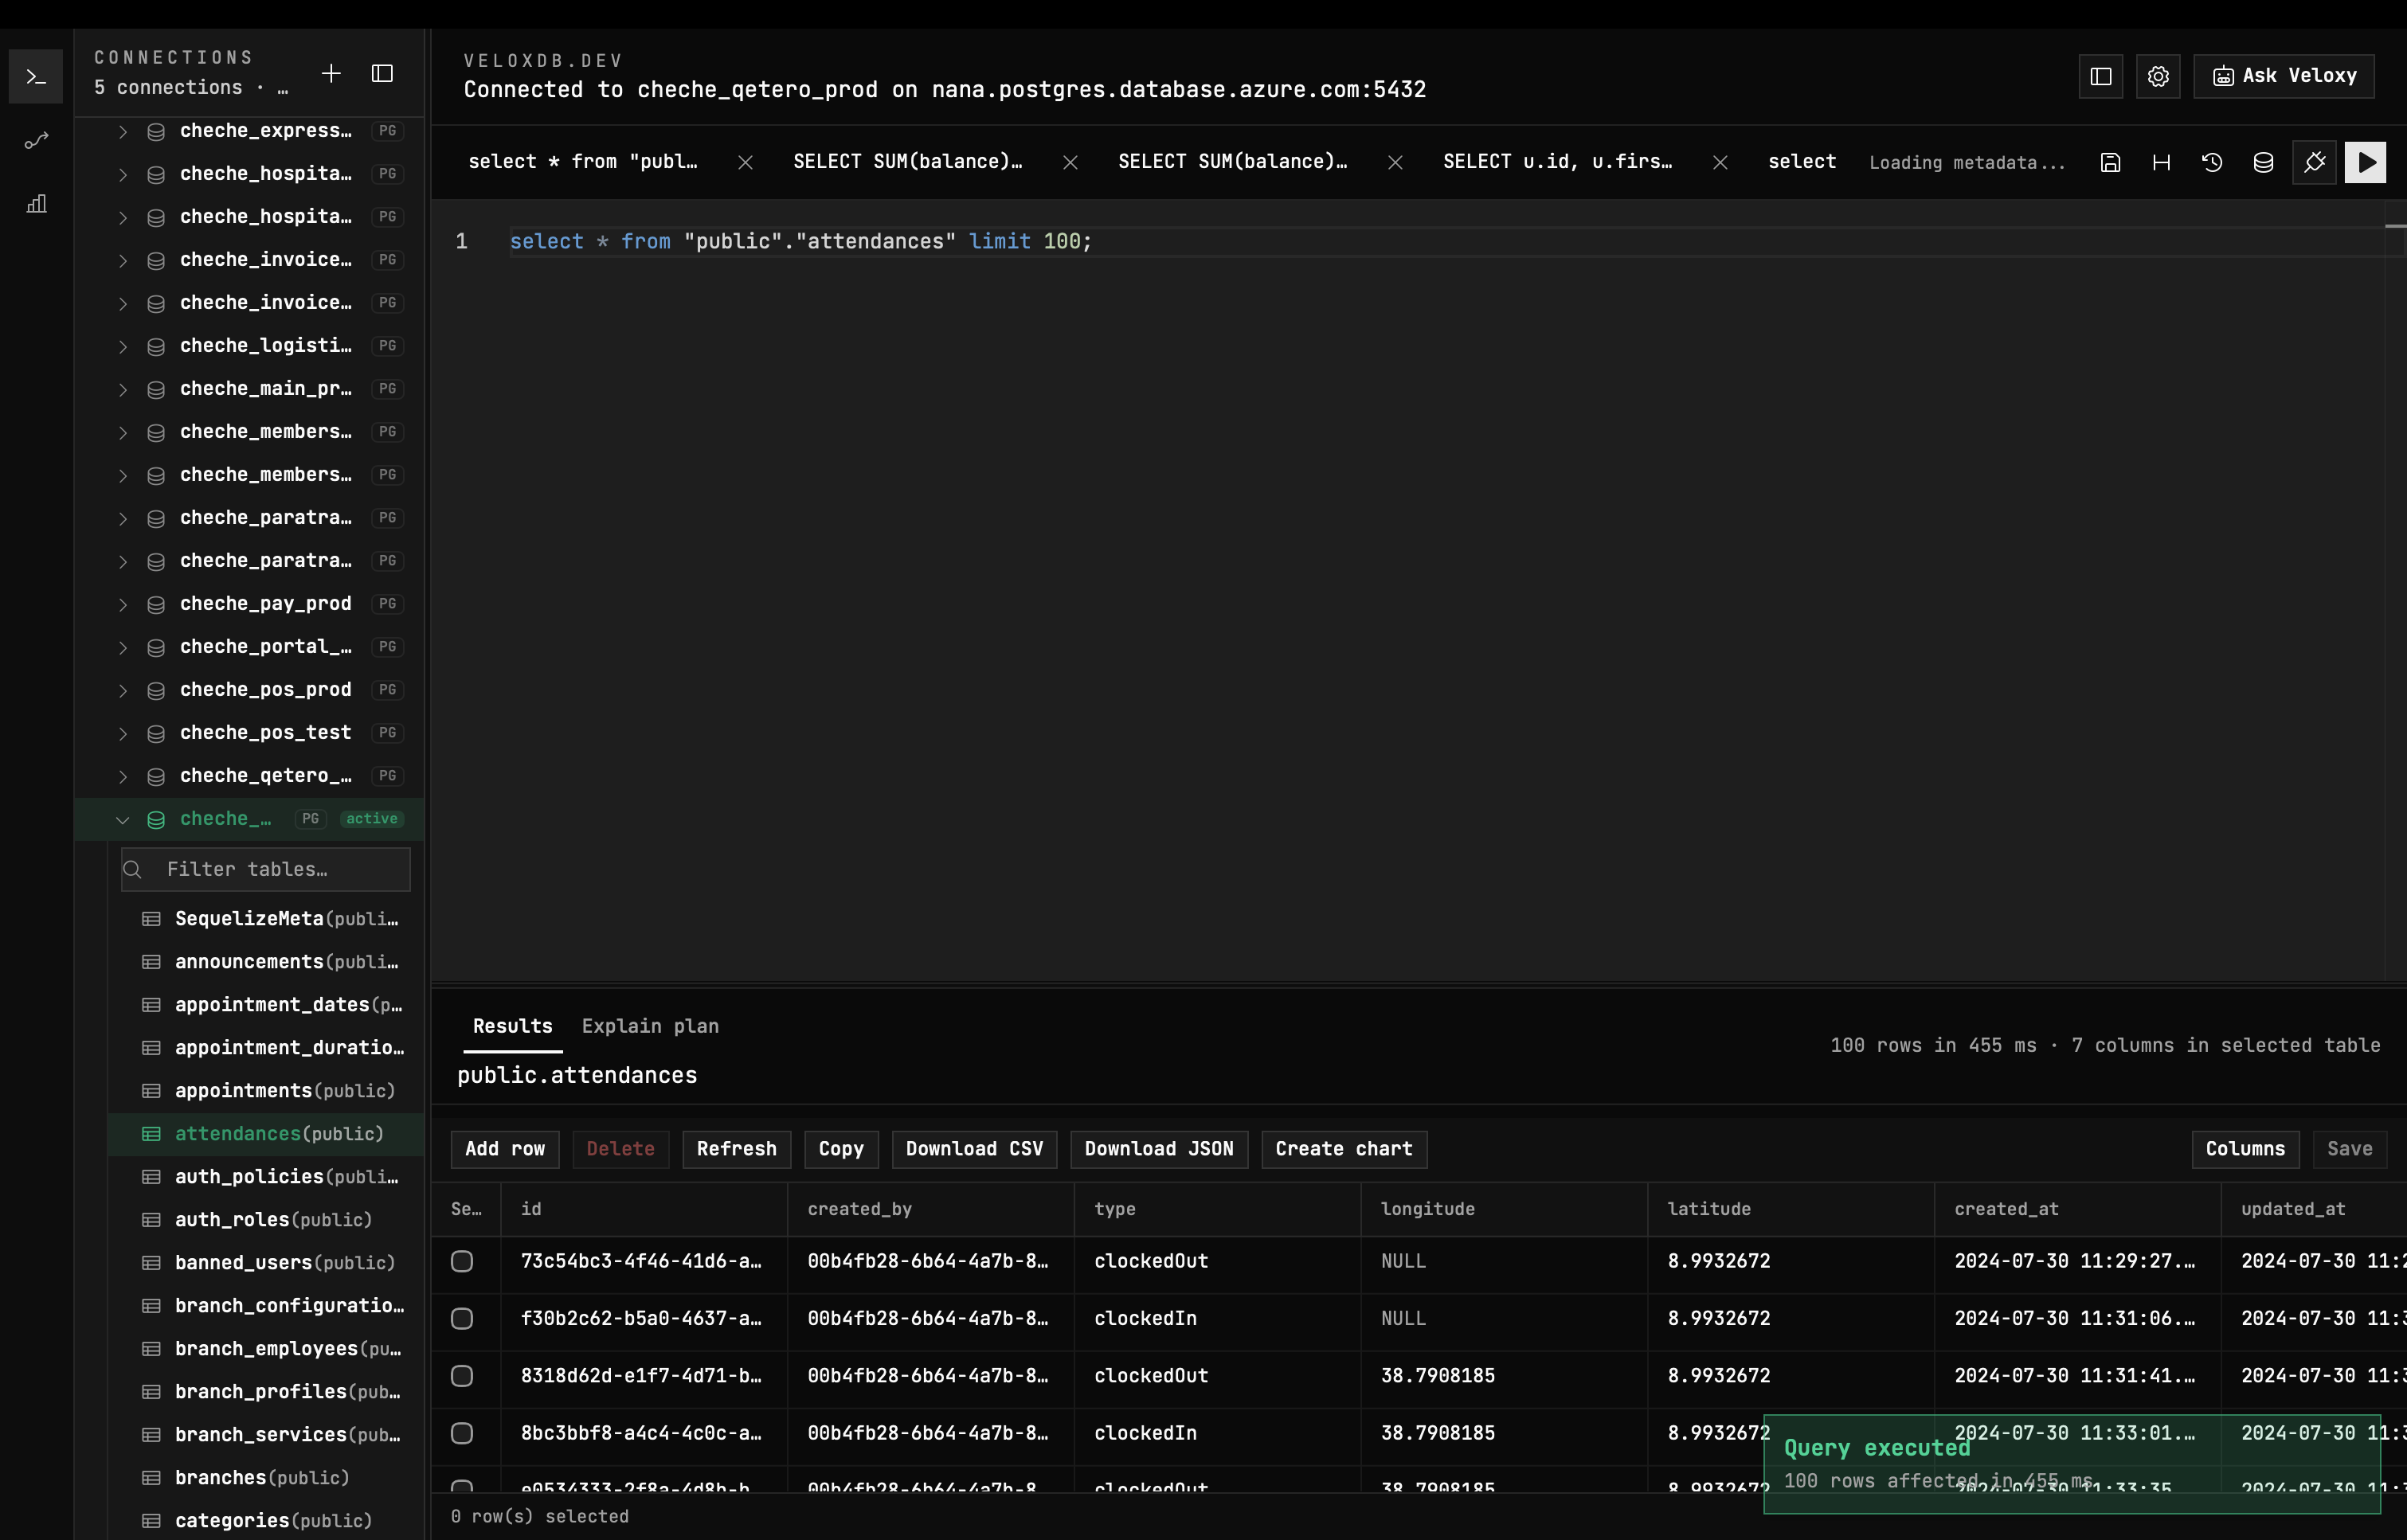This screenshot has width=2407, height=1540.
Task: Click Download JSON button
Action: pos(1159,1149)
